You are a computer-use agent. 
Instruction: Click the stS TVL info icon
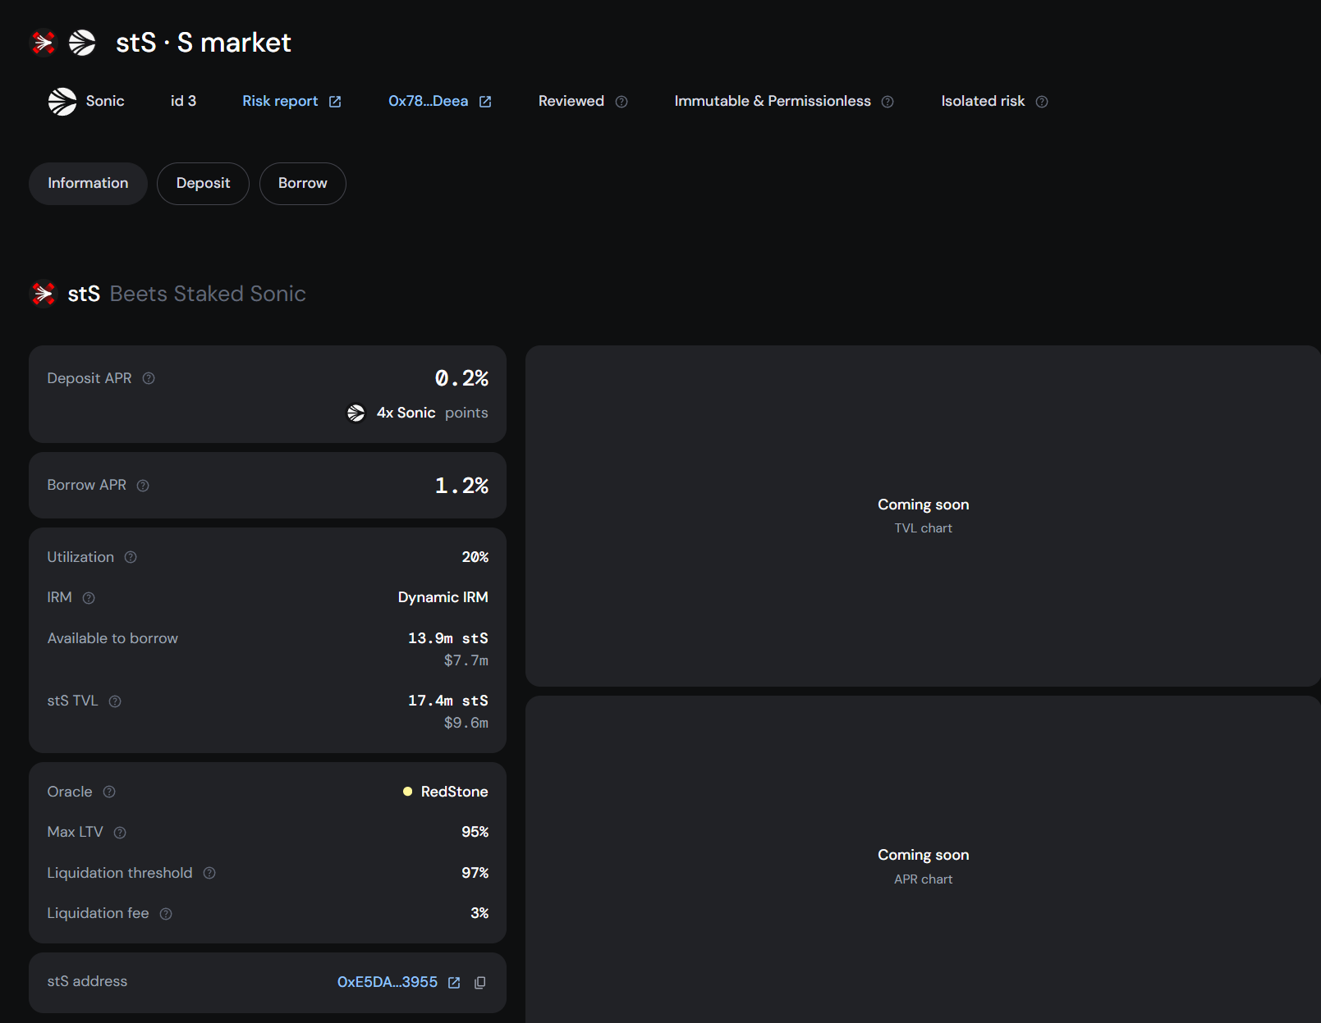point(115,701)
